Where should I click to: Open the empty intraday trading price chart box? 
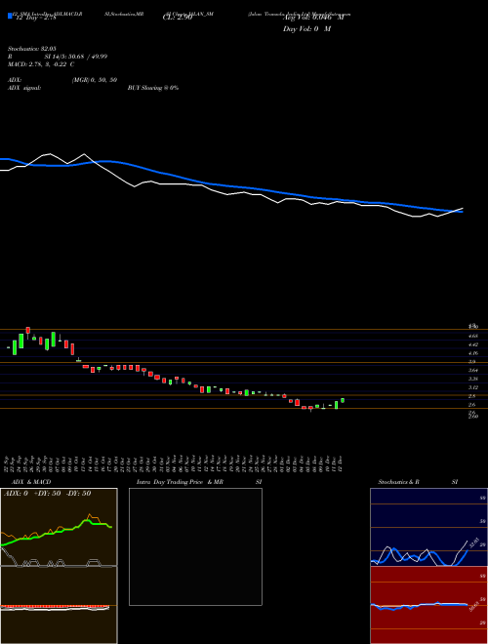coord(195,546)
